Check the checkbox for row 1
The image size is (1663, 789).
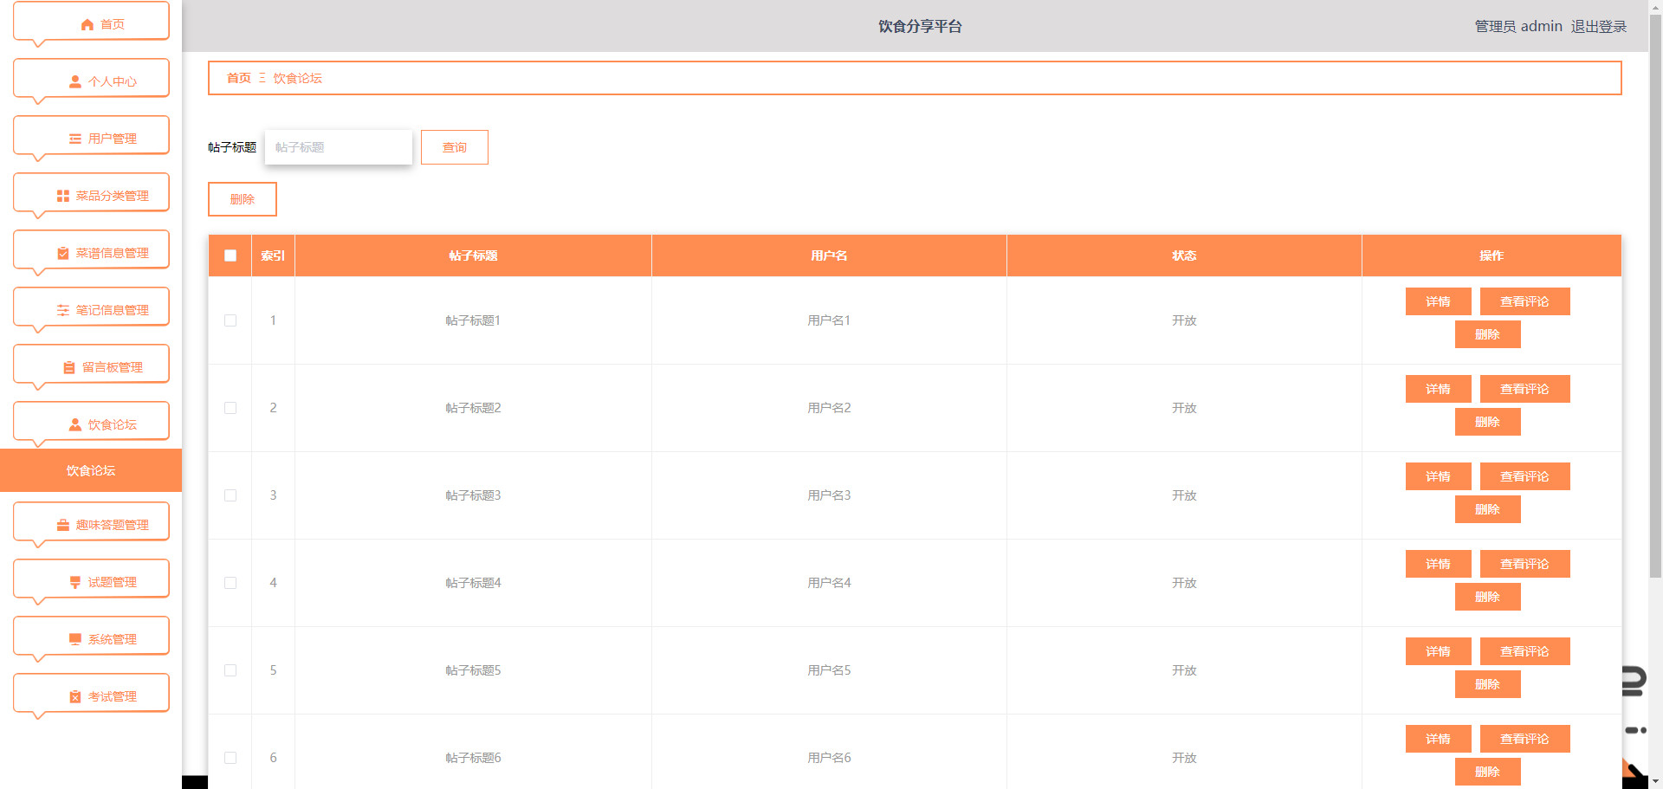230,320
